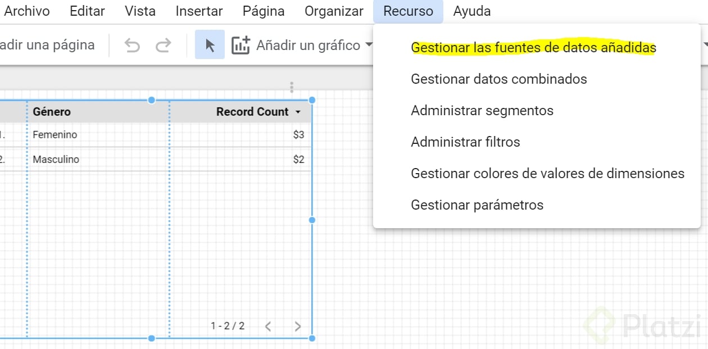Click the undo arrow icon
This screenshot has width=708, height=349.
(x=132, y=46)
